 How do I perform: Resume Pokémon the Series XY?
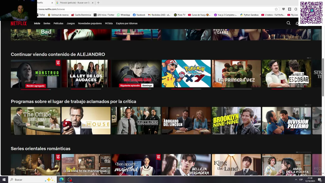(186, 74)
